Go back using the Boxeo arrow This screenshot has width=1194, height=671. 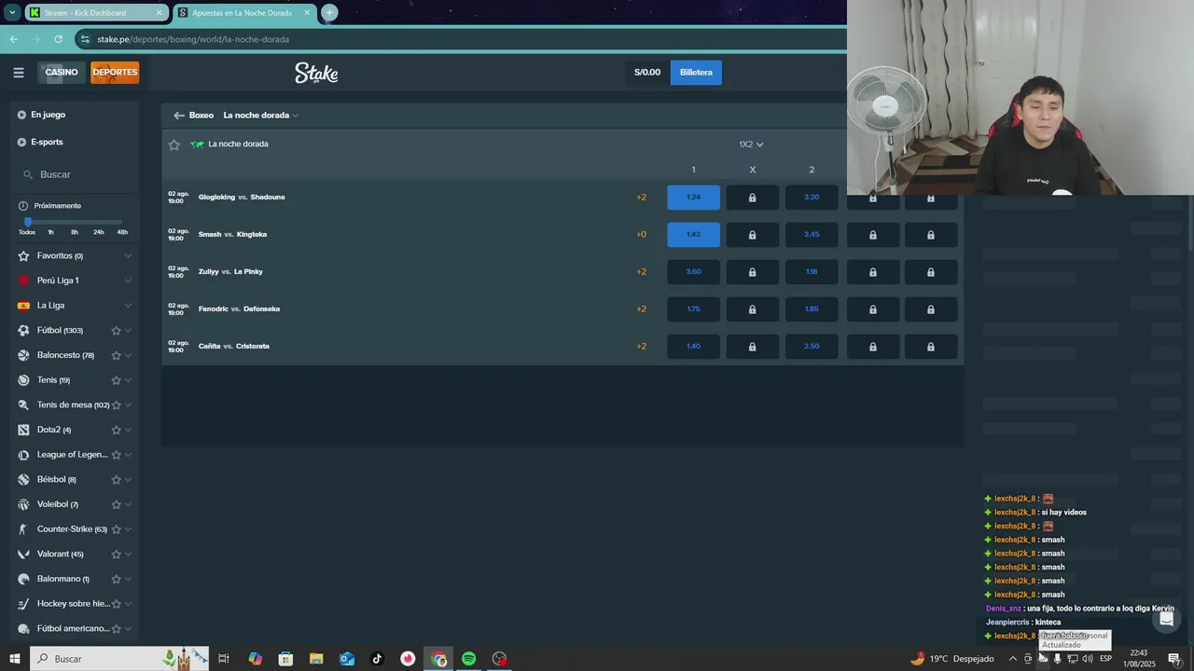pos(178,116)
